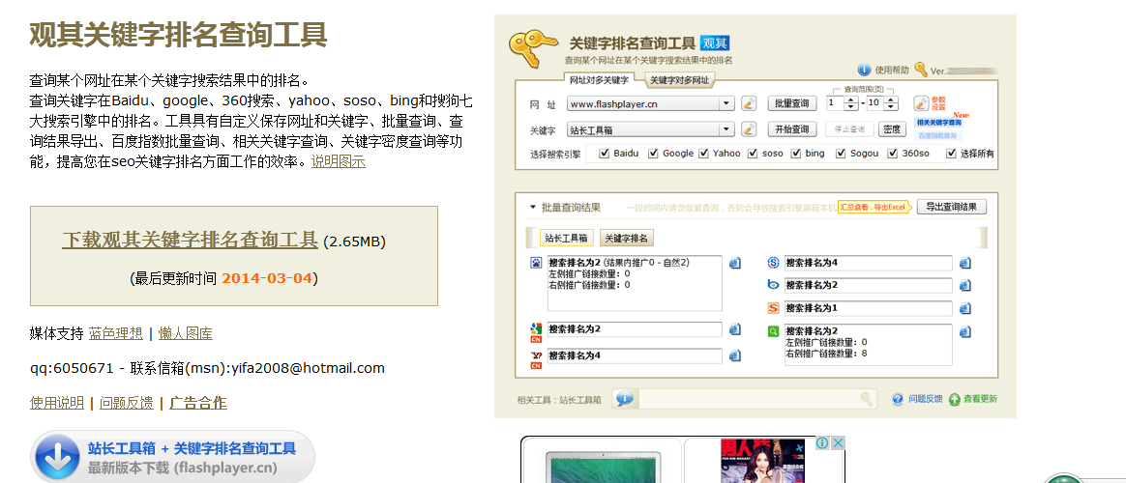Click the edit icon beside the 网址 field

(749, 103)
